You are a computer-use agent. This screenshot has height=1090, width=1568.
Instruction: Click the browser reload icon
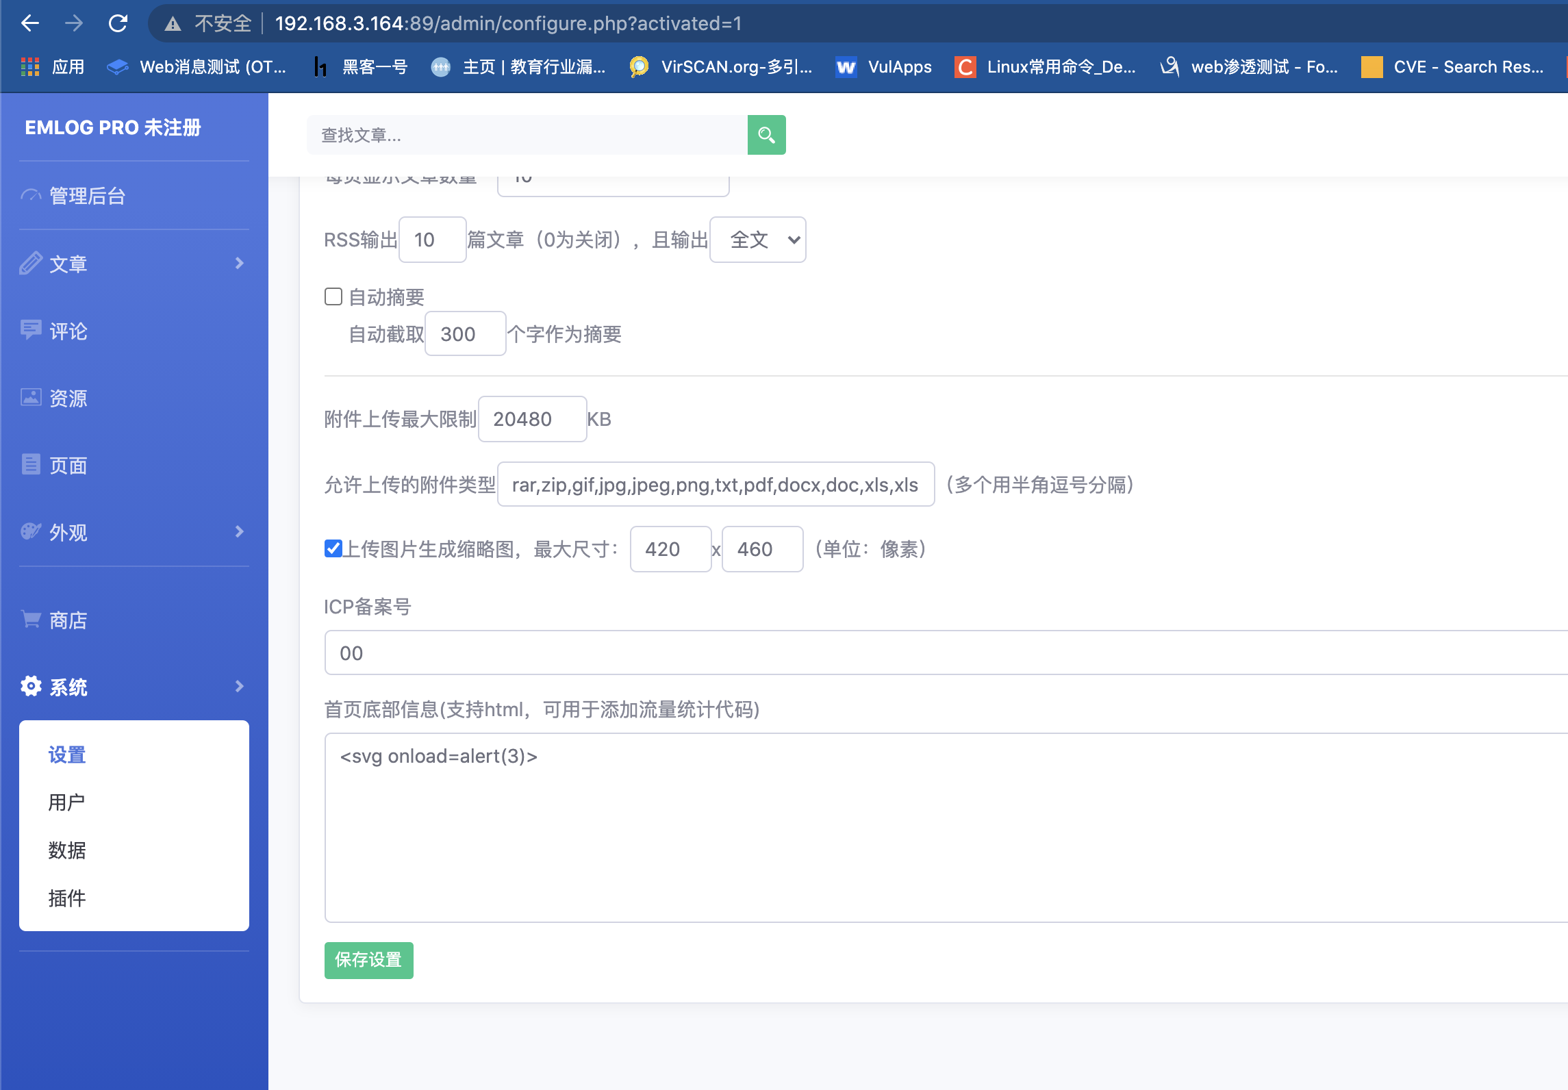[118, 23]
